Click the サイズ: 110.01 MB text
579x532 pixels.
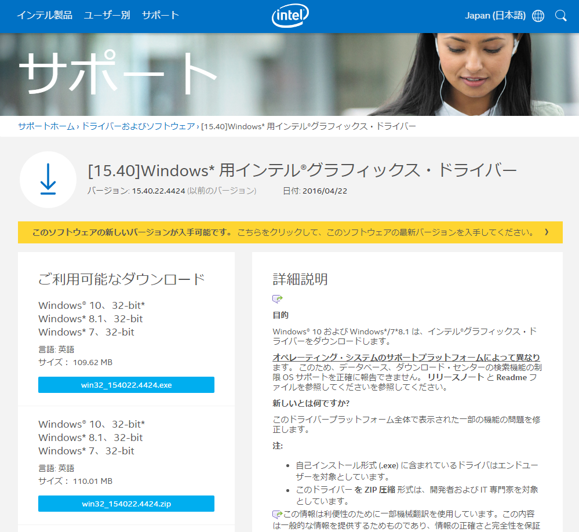point(75,481)
